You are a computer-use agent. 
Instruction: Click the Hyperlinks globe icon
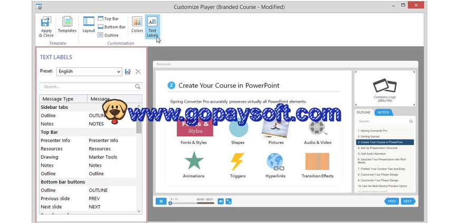coord(275,161)
